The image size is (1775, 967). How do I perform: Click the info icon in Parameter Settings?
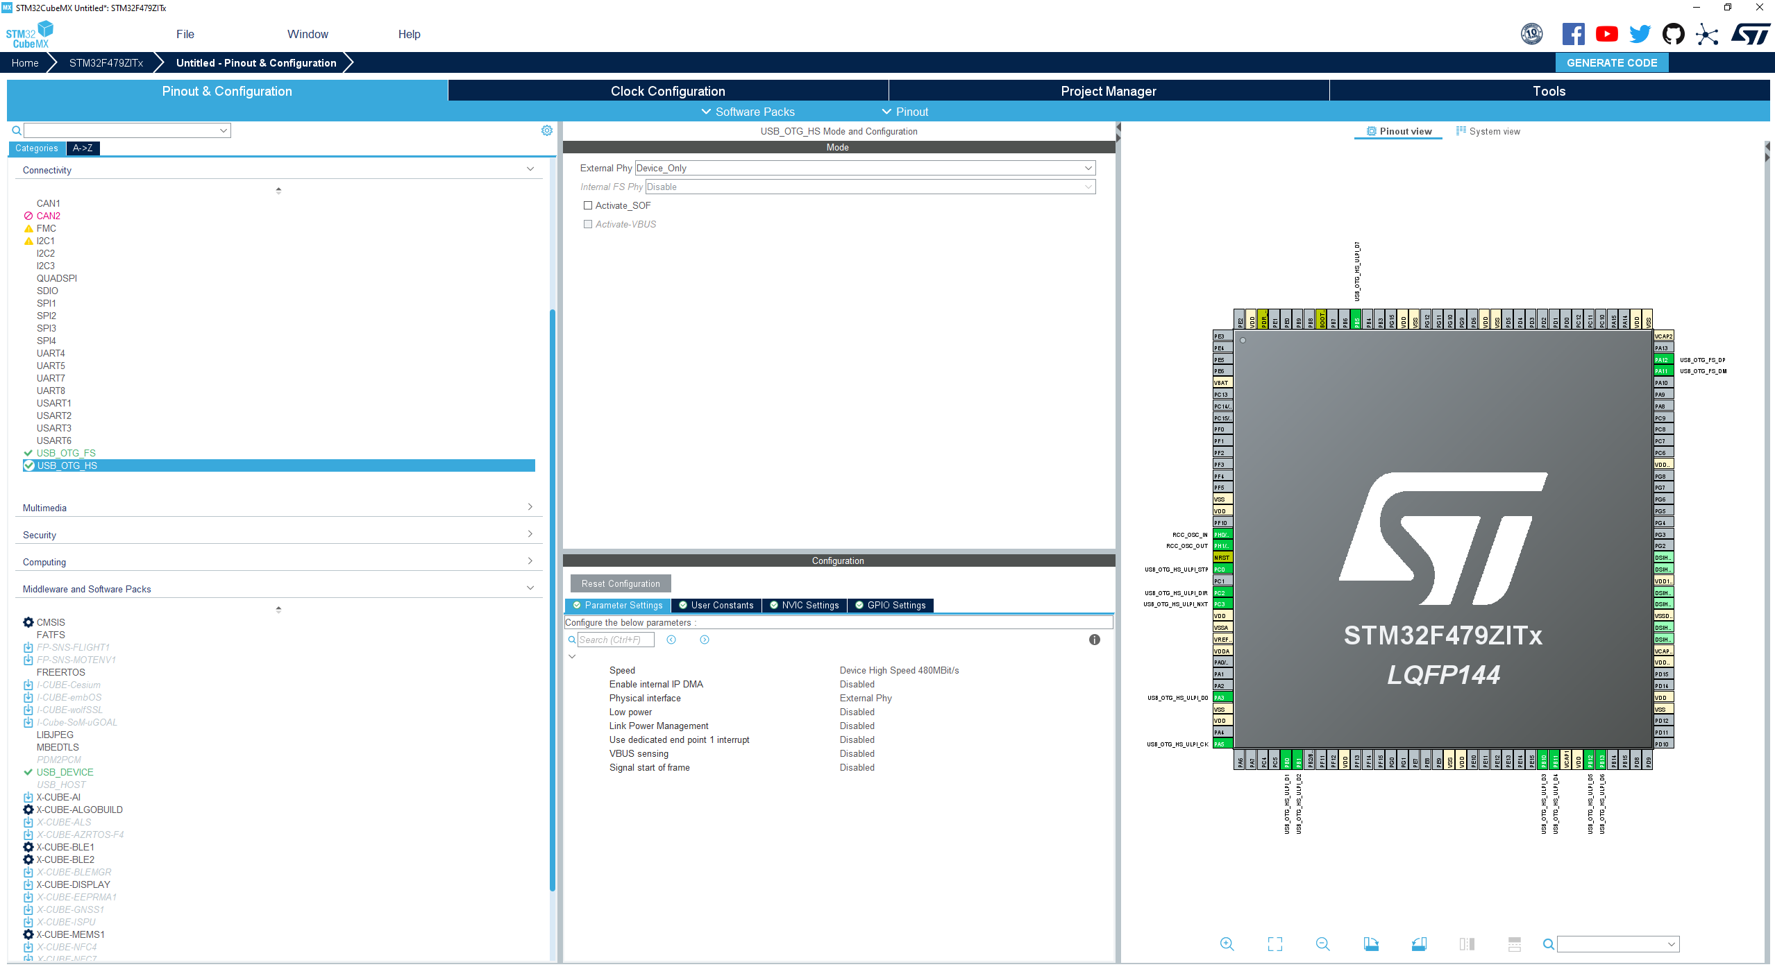[x=1095, y=640]
